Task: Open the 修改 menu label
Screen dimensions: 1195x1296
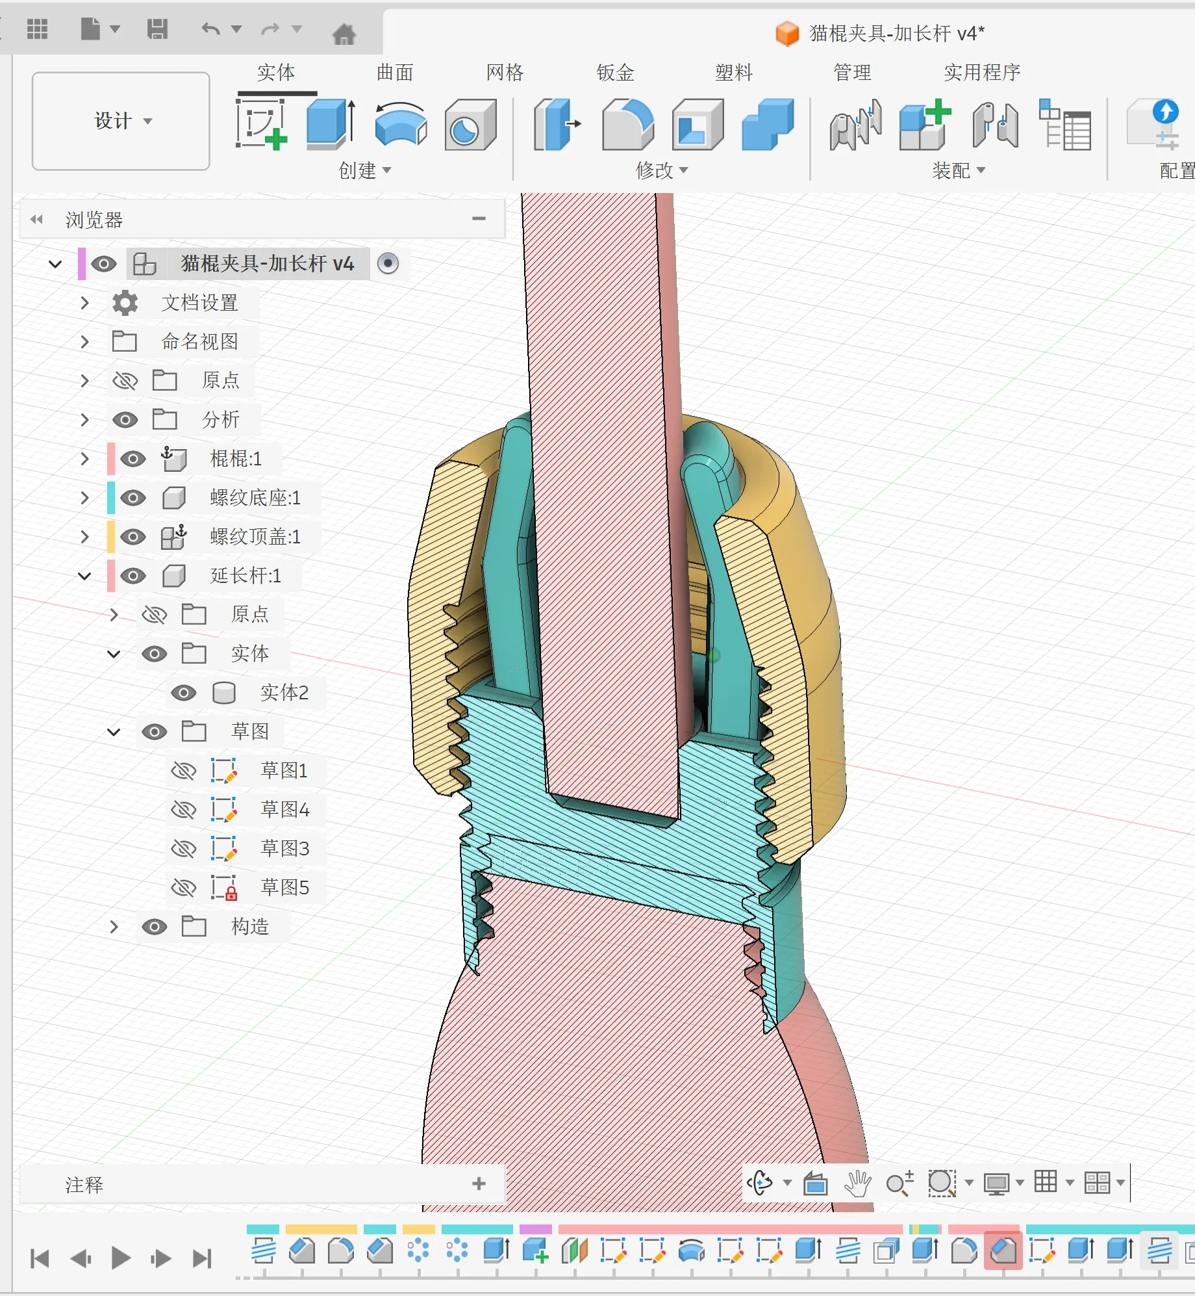Action: tap(662, 170)
